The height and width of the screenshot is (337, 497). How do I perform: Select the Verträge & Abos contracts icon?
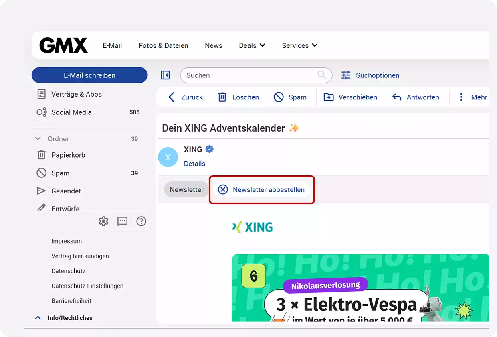pyautogui.click(x=41, y=94)
